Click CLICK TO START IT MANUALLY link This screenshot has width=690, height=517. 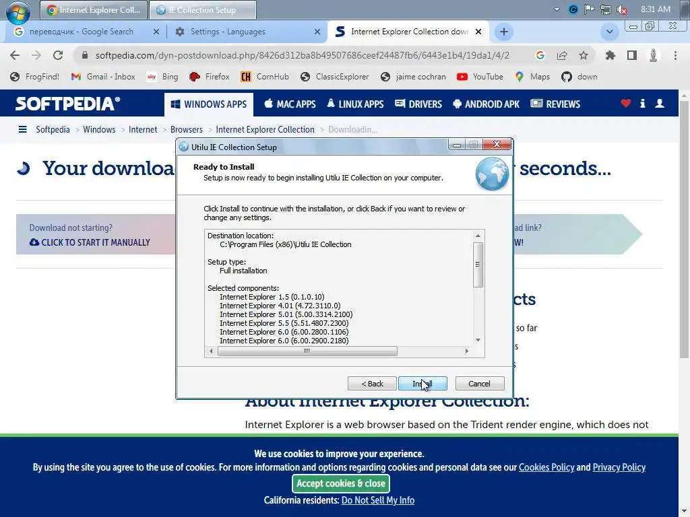pyautogui.click(x=90, y=242)
